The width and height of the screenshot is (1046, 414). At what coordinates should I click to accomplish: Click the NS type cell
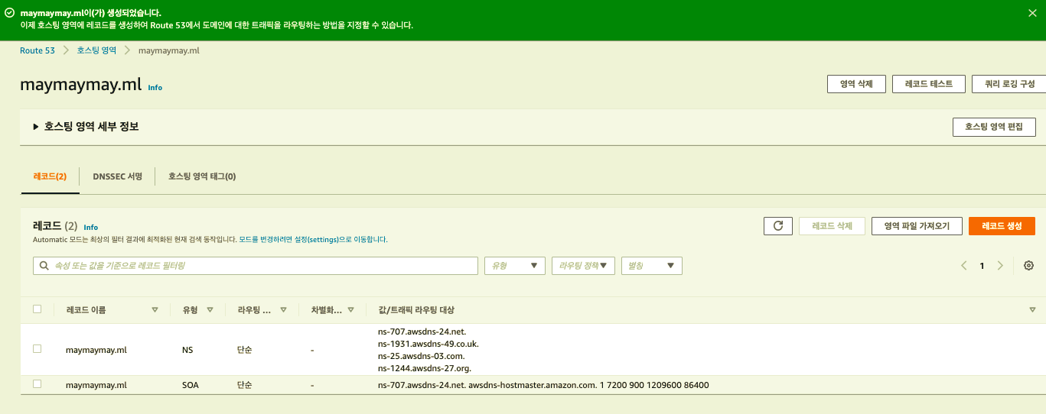(187, 350)
